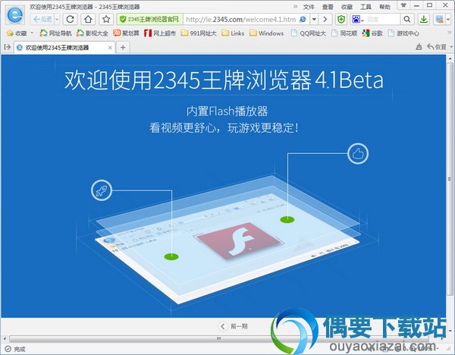Click the 完成 status bar text
Screen dimensions: 455x355
[20, 349]
